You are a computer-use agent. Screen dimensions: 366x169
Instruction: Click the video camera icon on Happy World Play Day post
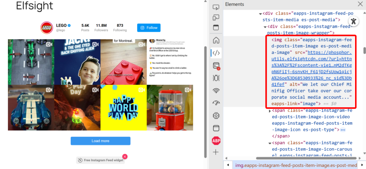click(142, 90)
